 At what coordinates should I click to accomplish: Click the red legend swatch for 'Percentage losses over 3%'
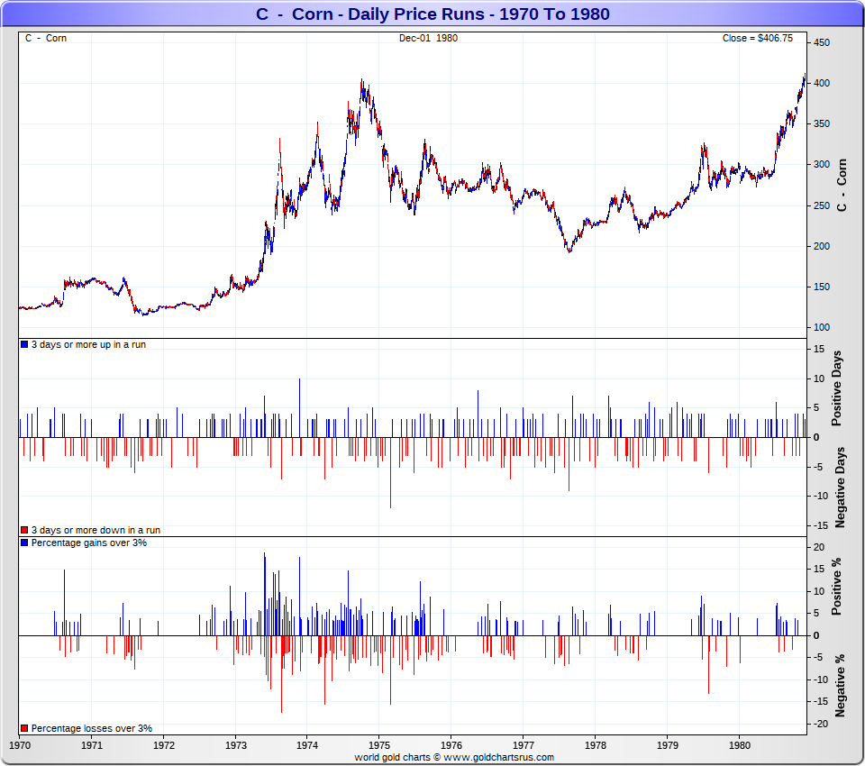tap(24, 728)
